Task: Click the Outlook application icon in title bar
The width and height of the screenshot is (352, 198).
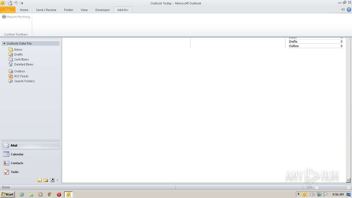Action: click(x=2, y=3)
